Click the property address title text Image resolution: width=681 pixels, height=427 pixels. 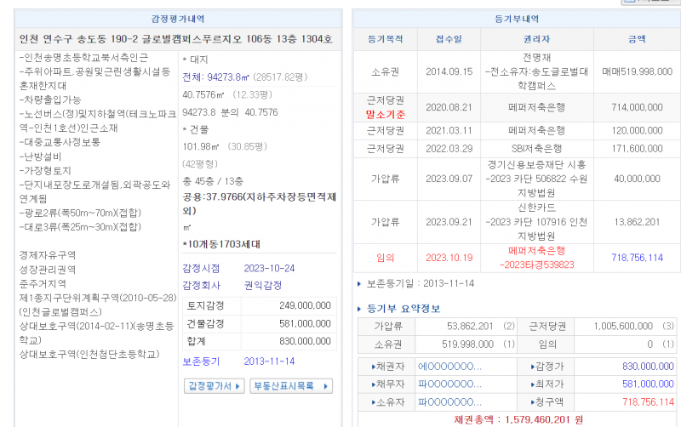[x=176, y=39]
